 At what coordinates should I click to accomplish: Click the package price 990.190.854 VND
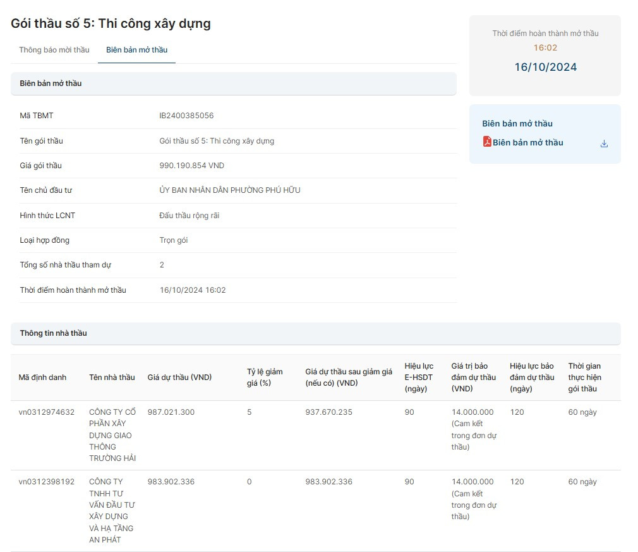click(x=191, y=166)
